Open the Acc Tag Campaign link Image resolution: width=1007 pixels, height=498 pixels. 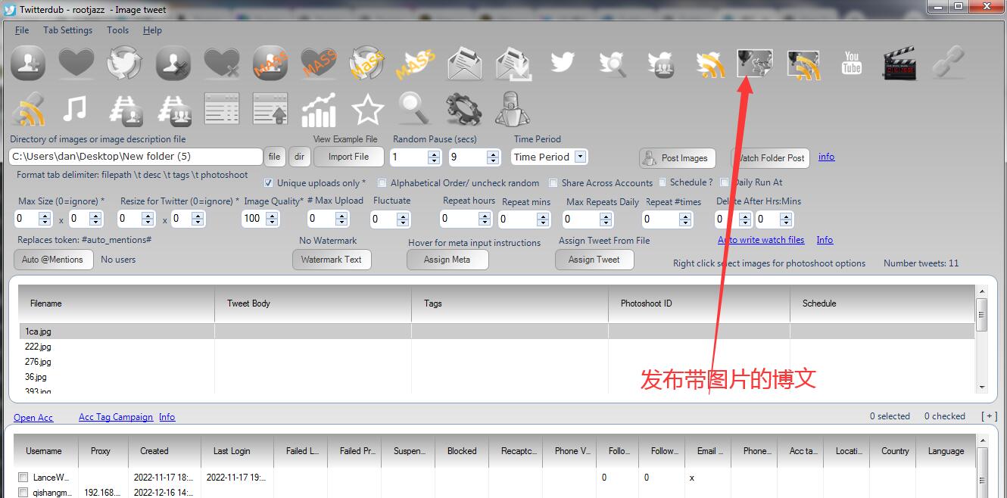tap(115, 417)
